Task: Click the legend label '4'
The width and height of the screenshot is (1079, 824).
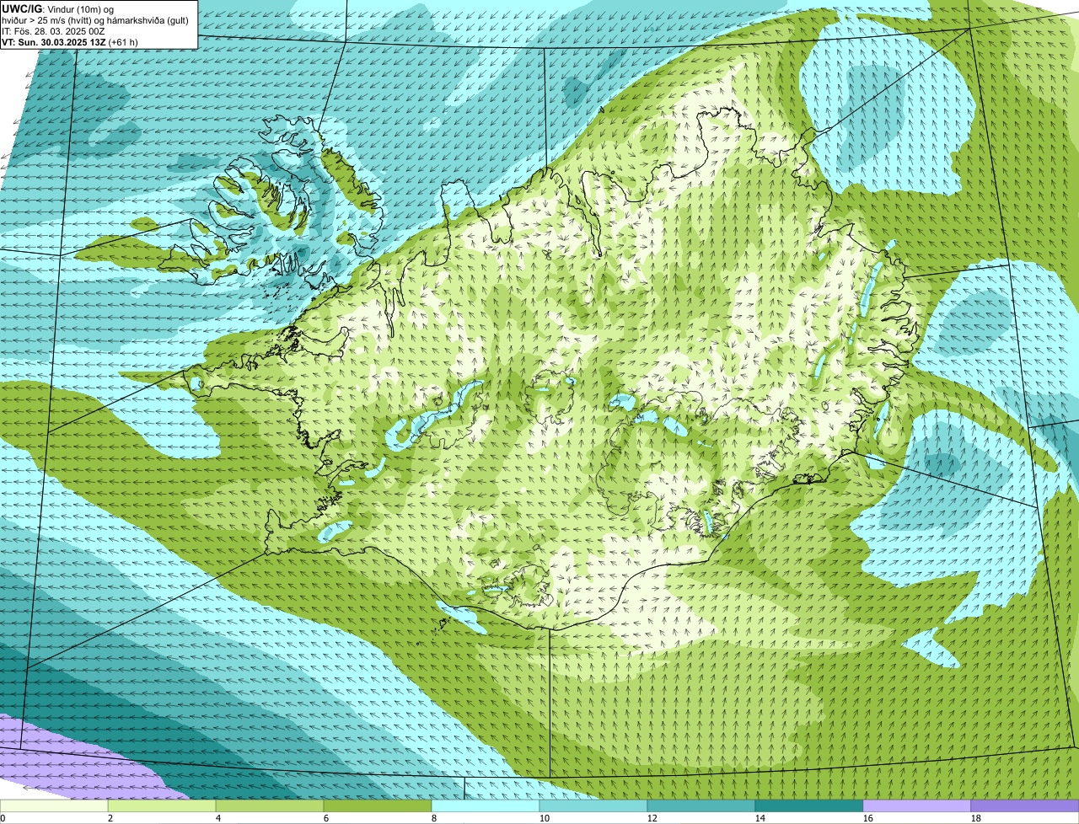Action: click(218, 818)
